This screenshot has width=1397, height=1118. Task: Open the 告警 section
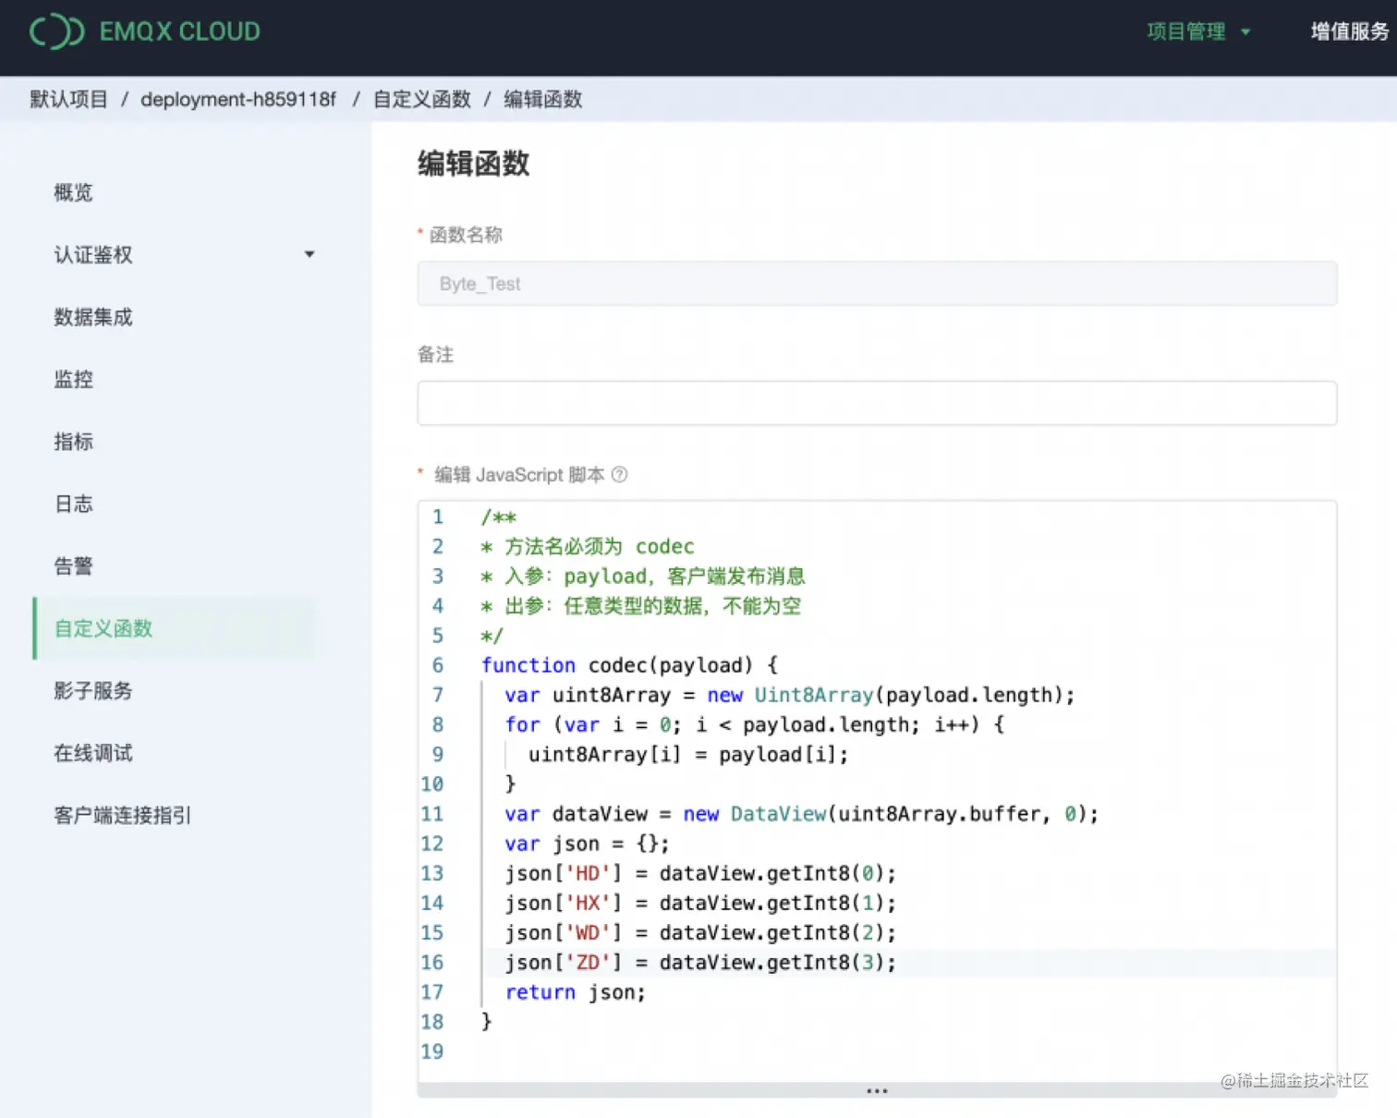[x=73, y=565]
